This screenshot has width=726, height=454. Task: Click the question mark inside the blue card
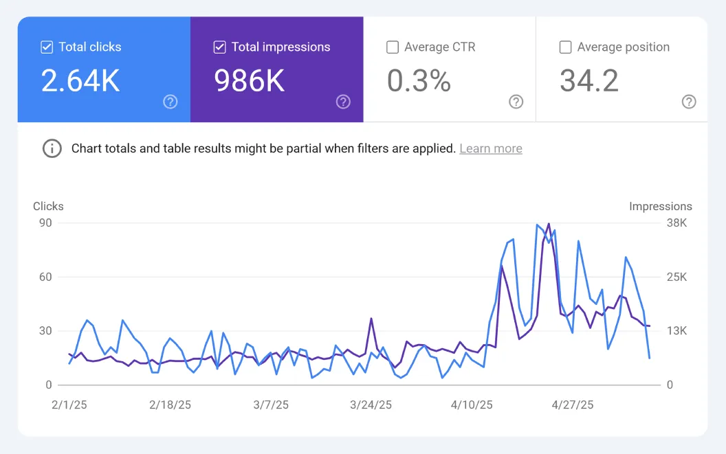pos(170,102)
